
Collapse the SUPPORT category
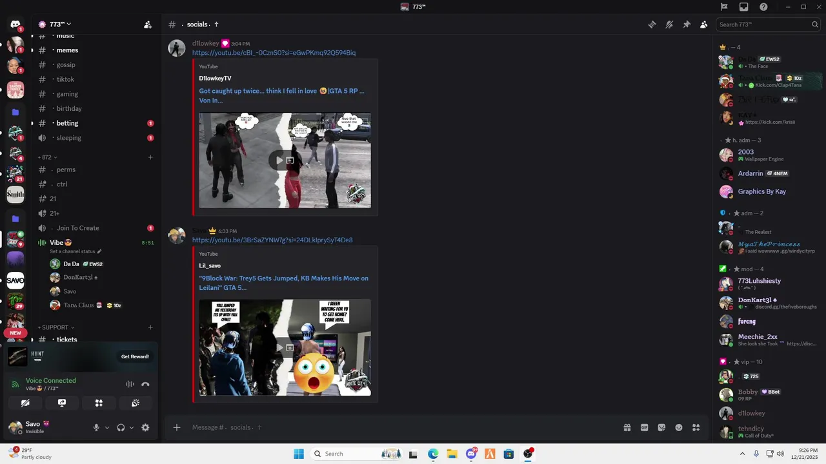pyautogui.click(x=55, y=327)
